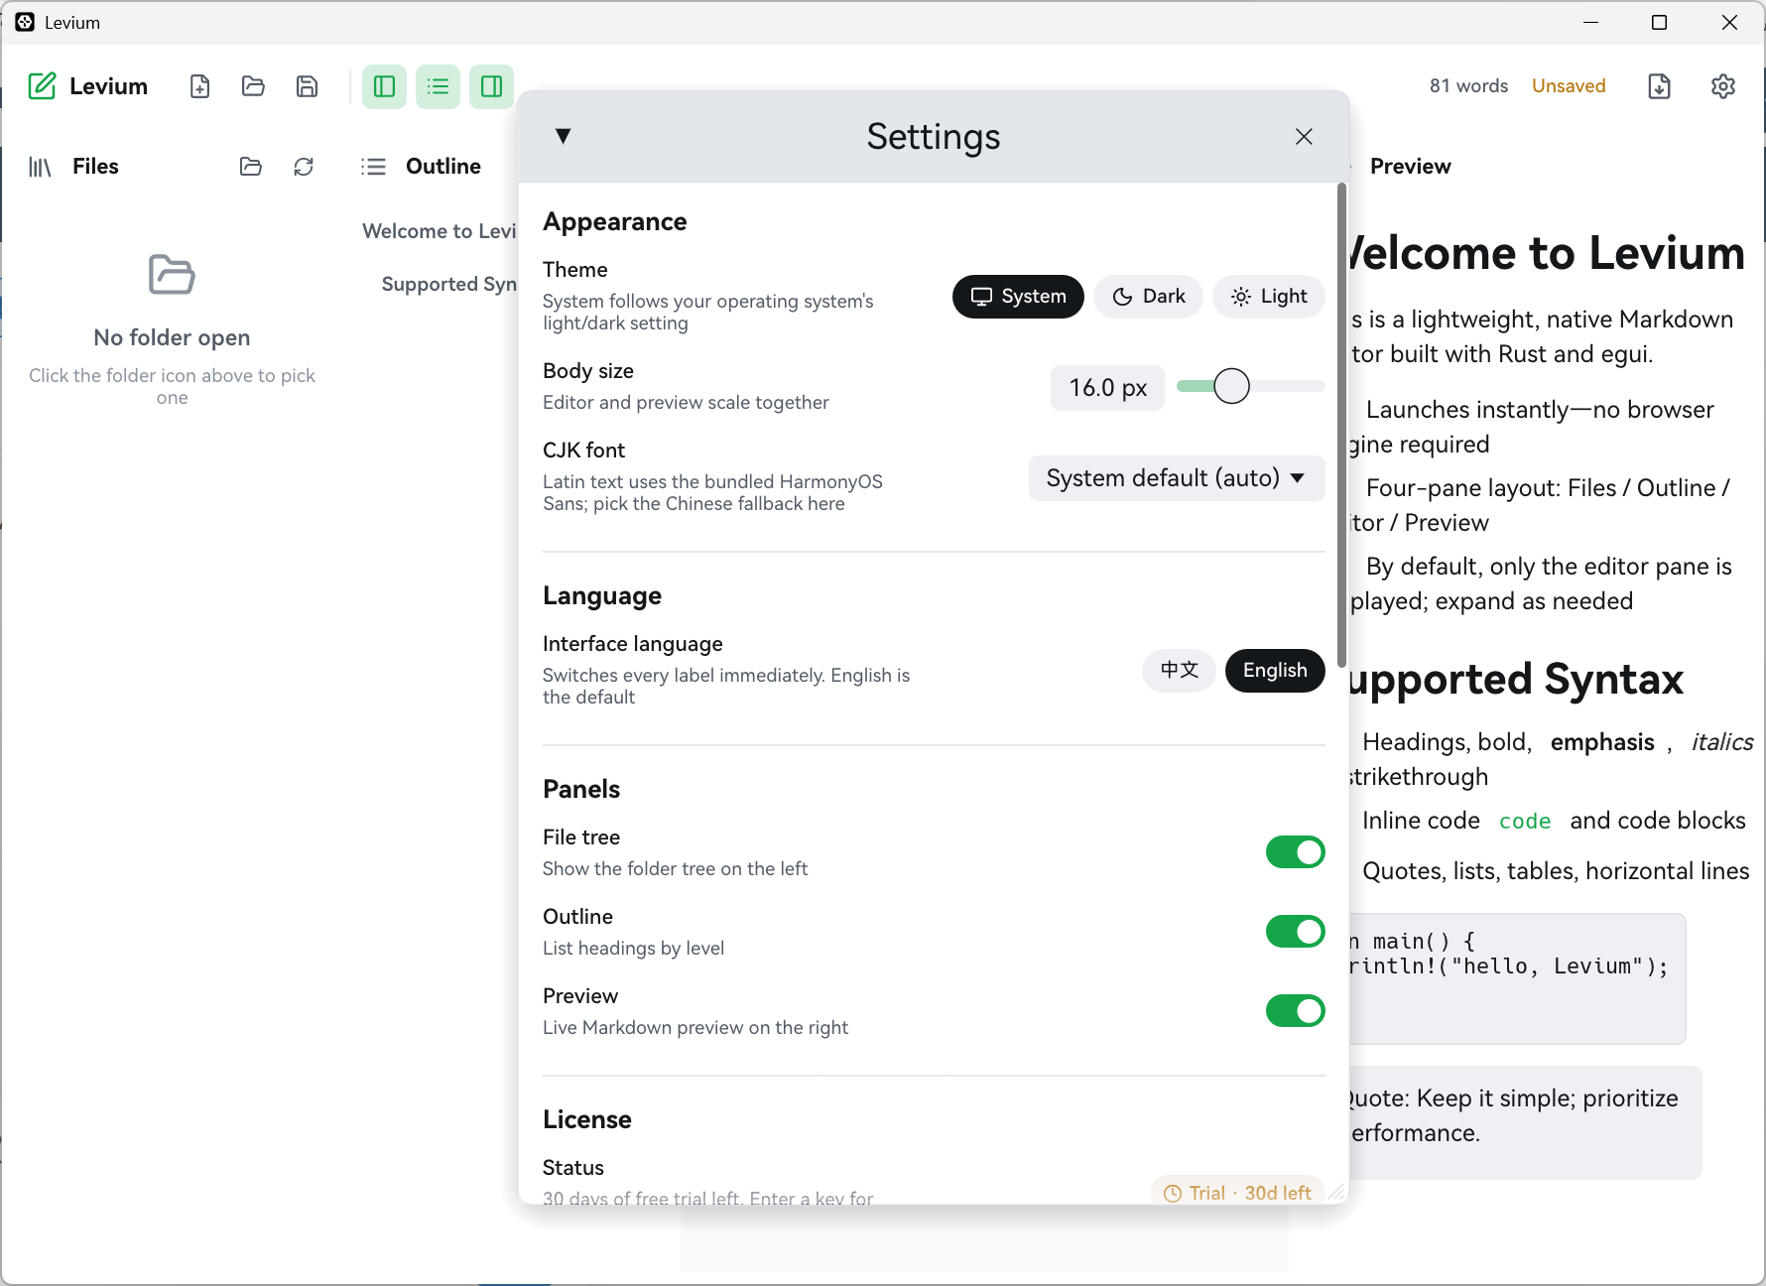Image resolution: width=1766 pixels, height=1286 pixels.
Task: Collapse the Settings window with the triangle
Action: (x=563, y=136)
